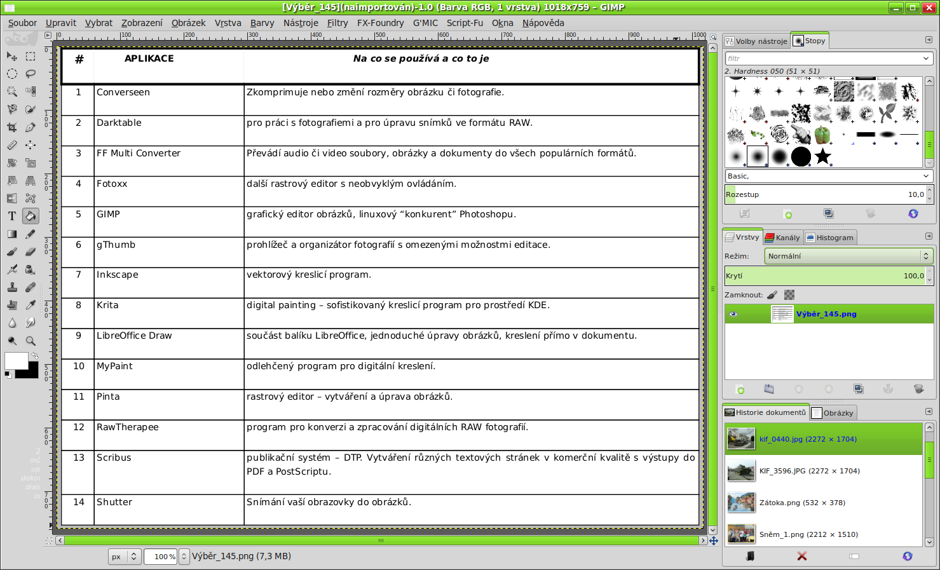Choose the Zoom magnifier tool
Image resolution: width=940 pixels, height=570 pixels.
tap(30, 341)
